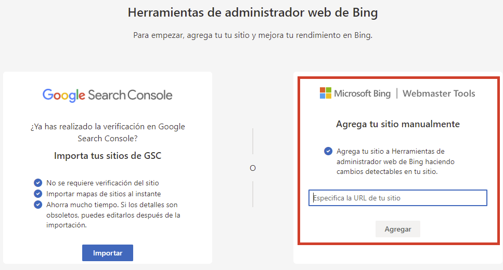Click checkmark next to No se requiere verificación
The width and height of the screenshot is (503, 270).
tap(38, 183)
